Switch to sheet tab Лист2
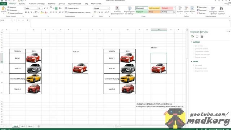The width and height of the screenshot is (231, 130). tap(23, 126)
